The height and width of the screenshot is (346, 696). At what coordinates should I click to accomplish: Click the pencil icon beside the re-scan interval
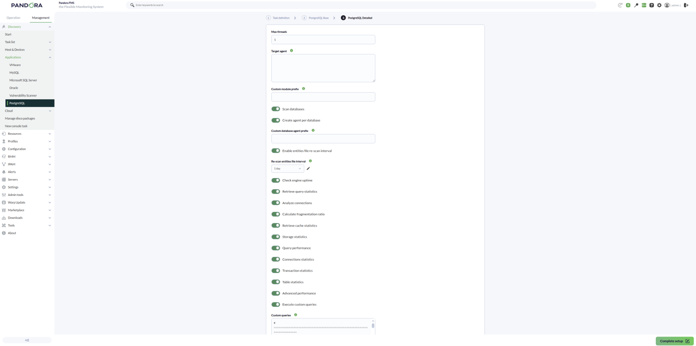coord(308,168)
